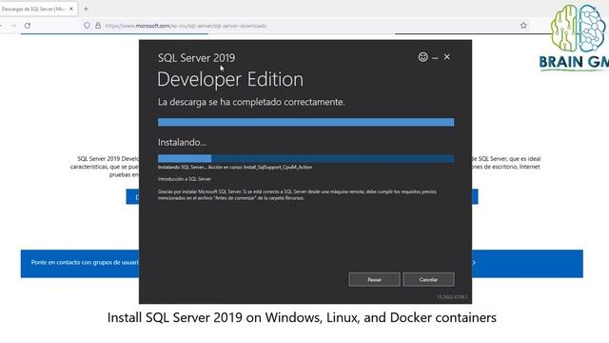Click the shield tracking protection icon
The image size is (609, 343).
click(87, 26)
